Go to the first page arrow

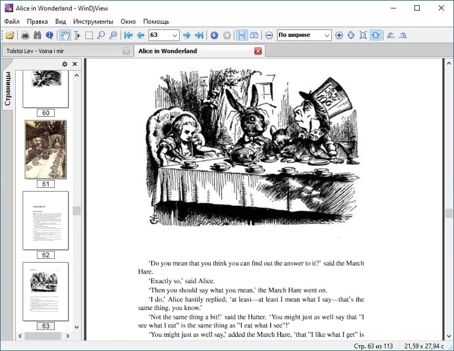click(x=128, y=35)
